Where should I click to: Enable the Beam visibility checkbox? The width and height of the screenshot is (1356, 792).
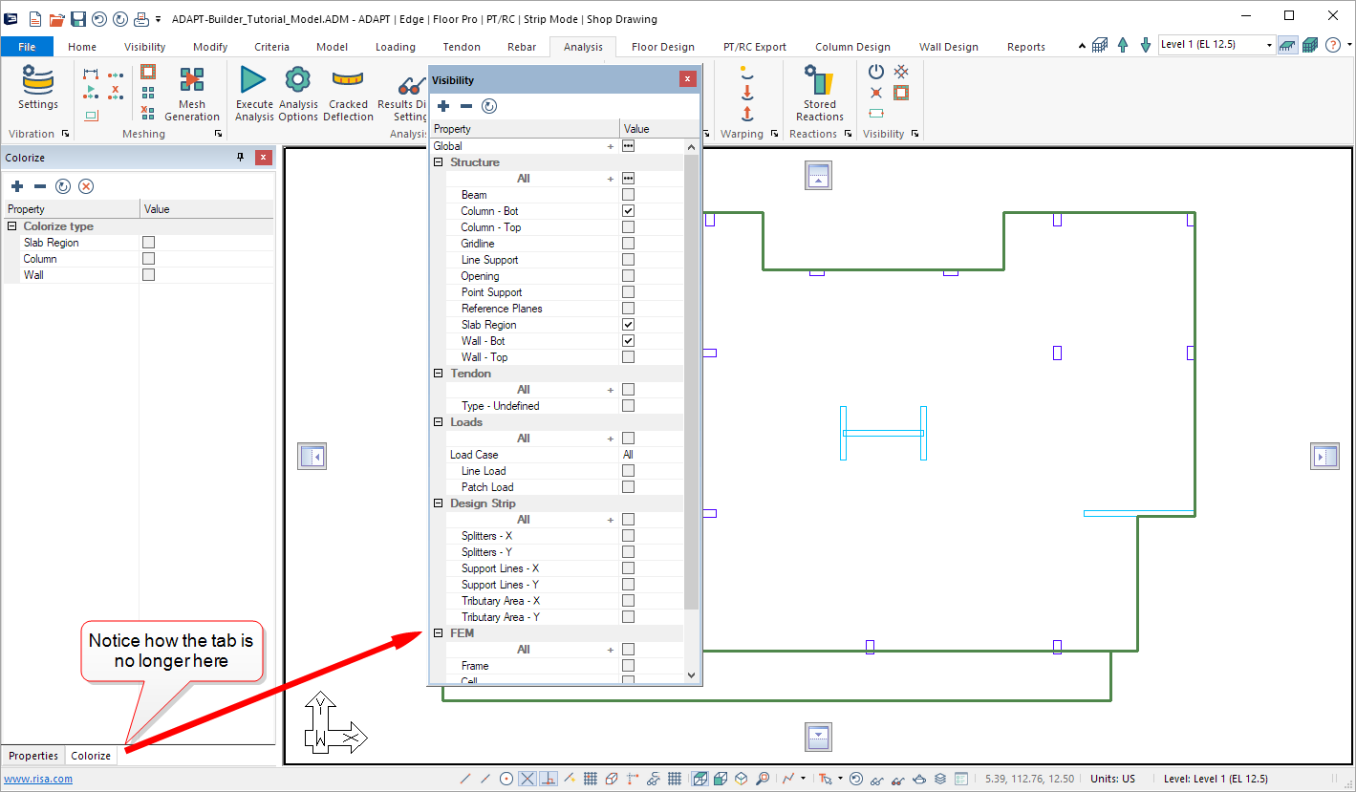628,195
